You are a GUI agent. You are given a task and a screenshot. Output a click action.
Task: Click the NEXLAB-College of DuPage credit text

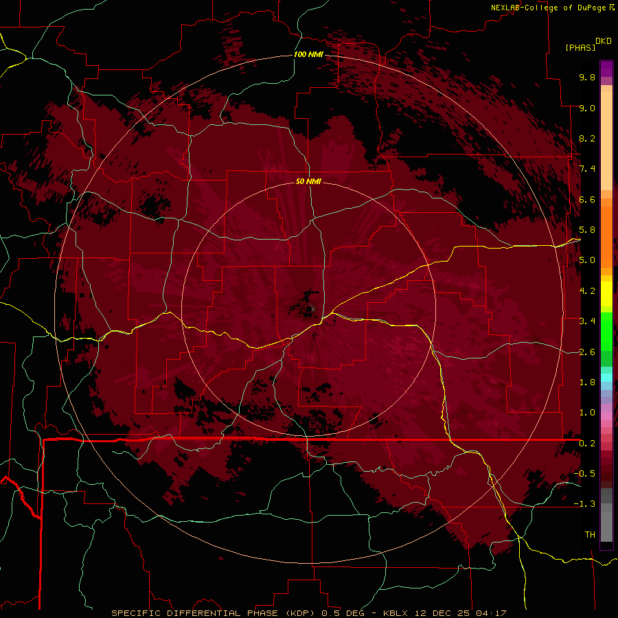click(x=549, y=8)
